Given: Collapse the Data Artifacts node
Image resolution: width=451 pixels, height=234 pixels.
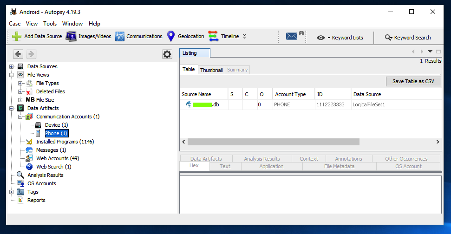Looking at the screenshot, I should tap(11, 108).
